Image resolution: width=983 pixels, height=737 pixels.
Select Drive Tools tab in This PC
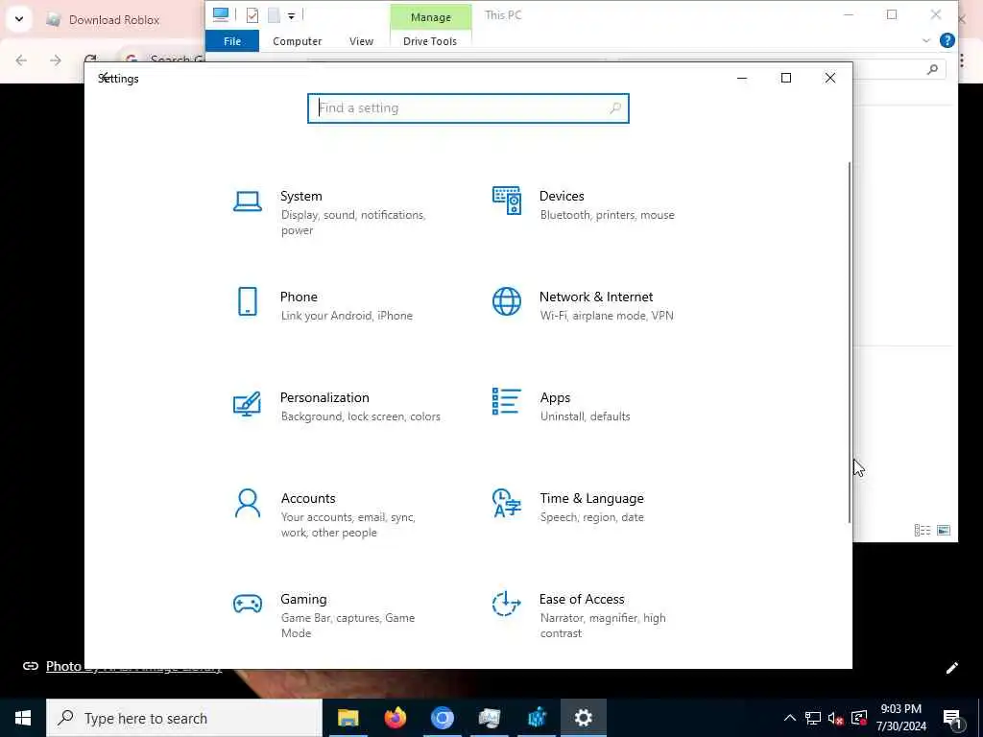point(430,40)
